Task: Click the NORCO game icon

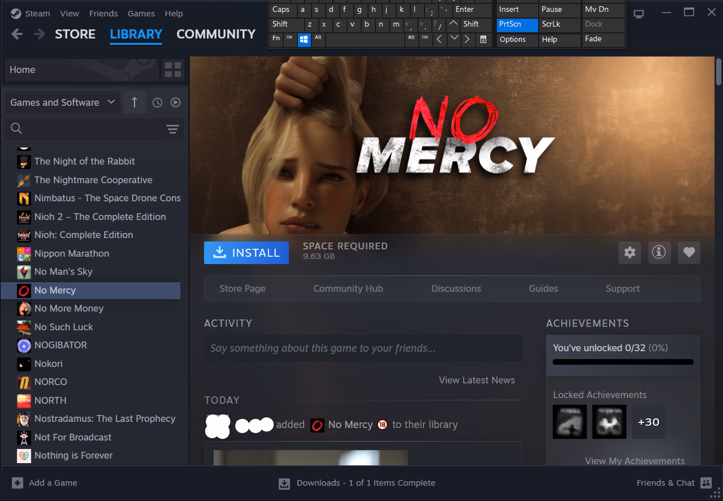Action: 24,382
